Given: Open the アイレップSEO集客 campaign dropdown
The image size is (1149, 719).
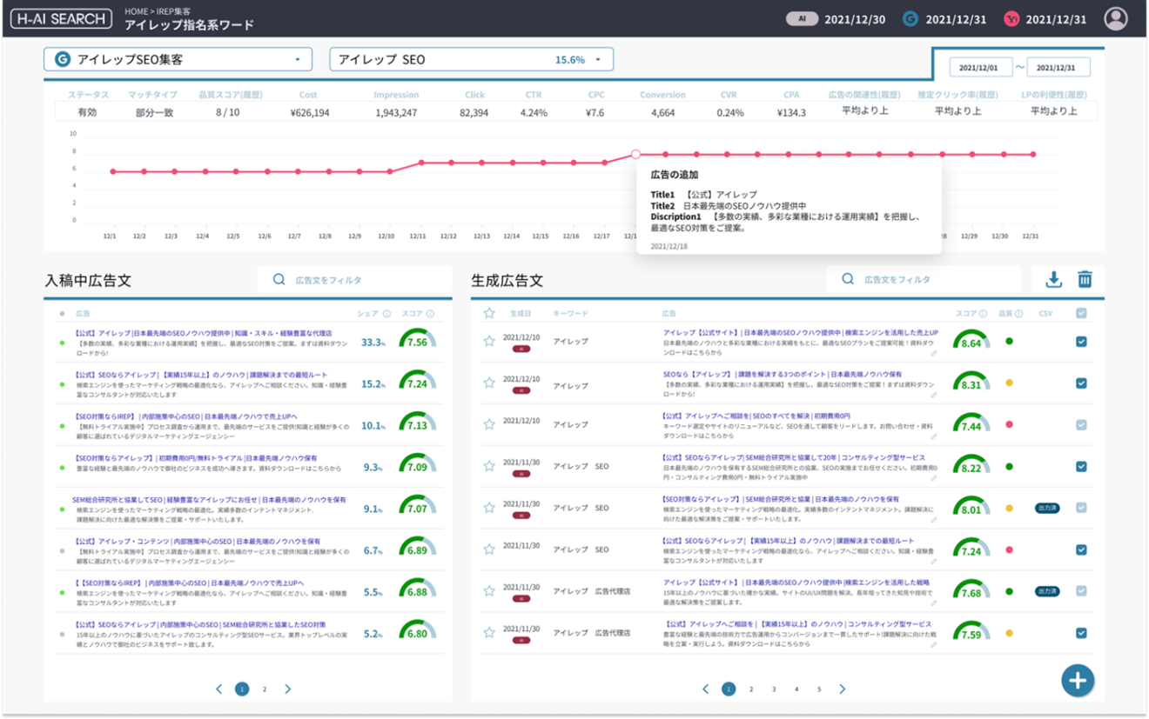Looking at the screenshot, I should point(178,59).
